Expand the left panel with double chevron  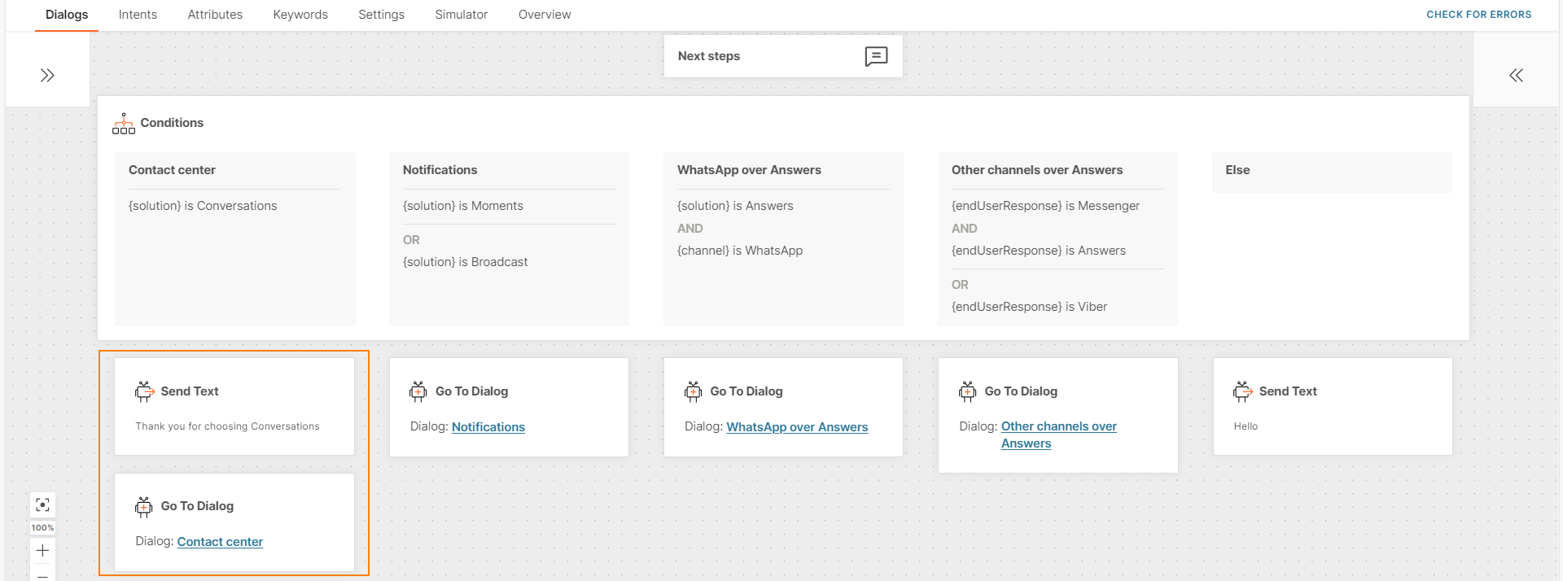coord(47,76)
